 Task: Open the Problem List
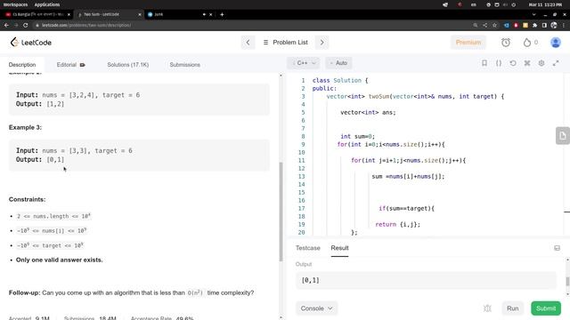(x=286, y=43)
